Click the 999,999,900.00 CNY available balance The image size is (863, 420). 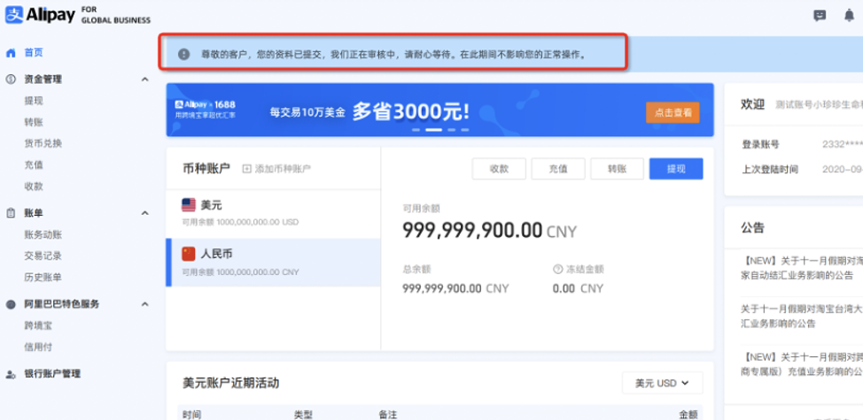click(489, 231)
